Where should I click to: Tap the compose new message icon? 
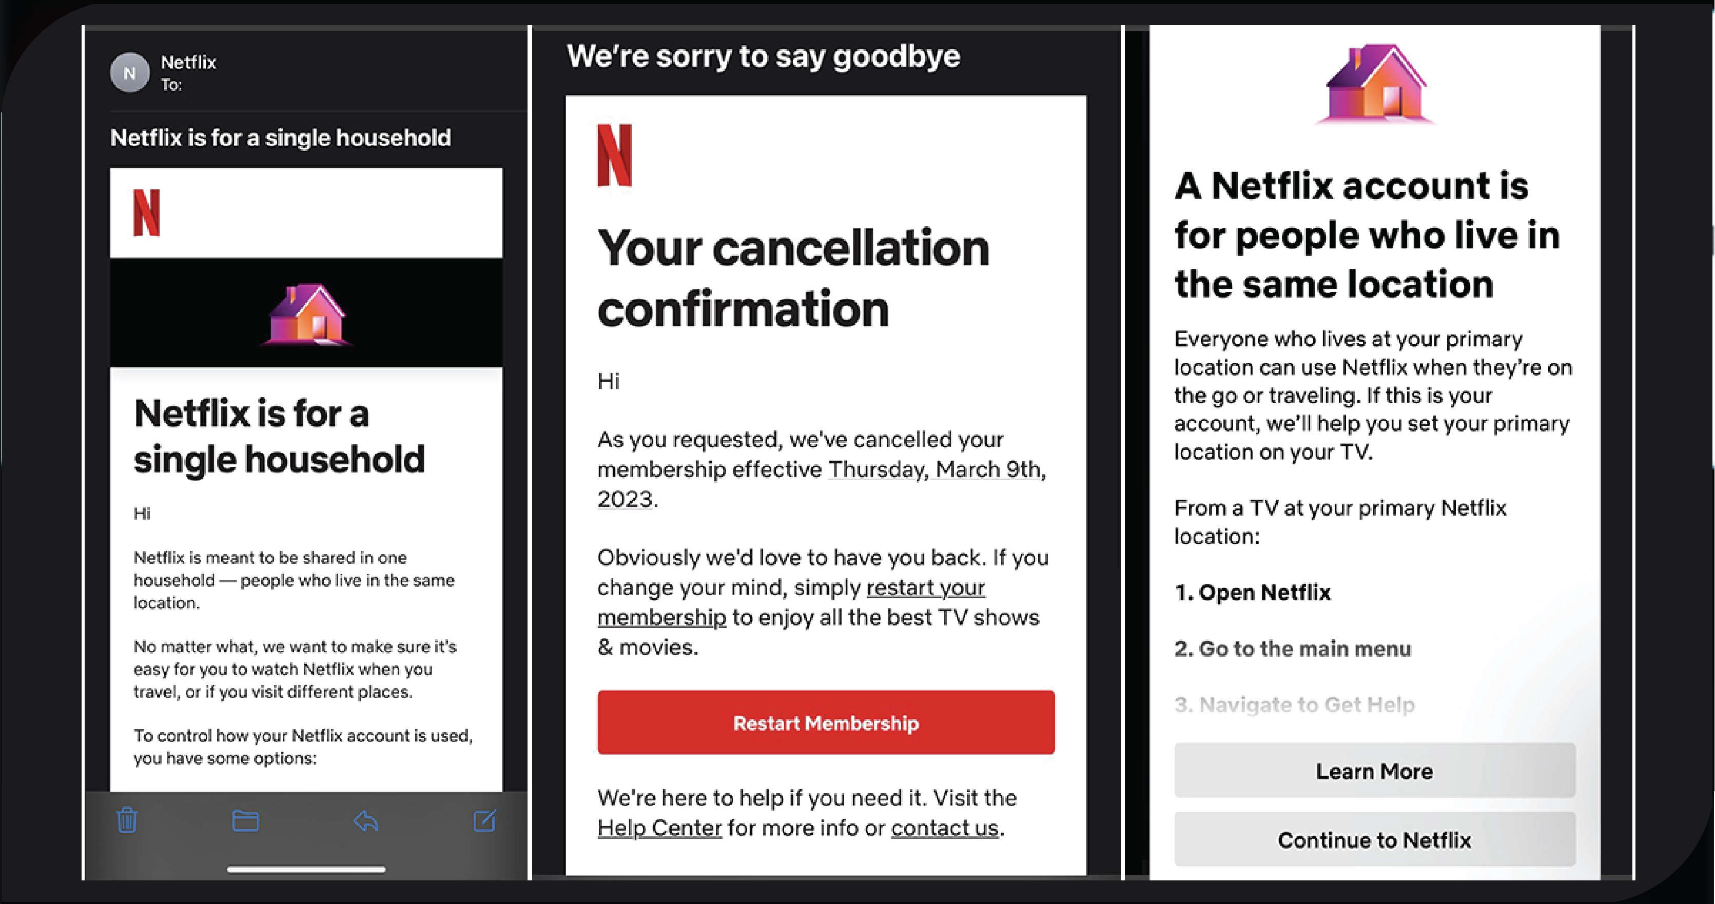tap(484, 820)
